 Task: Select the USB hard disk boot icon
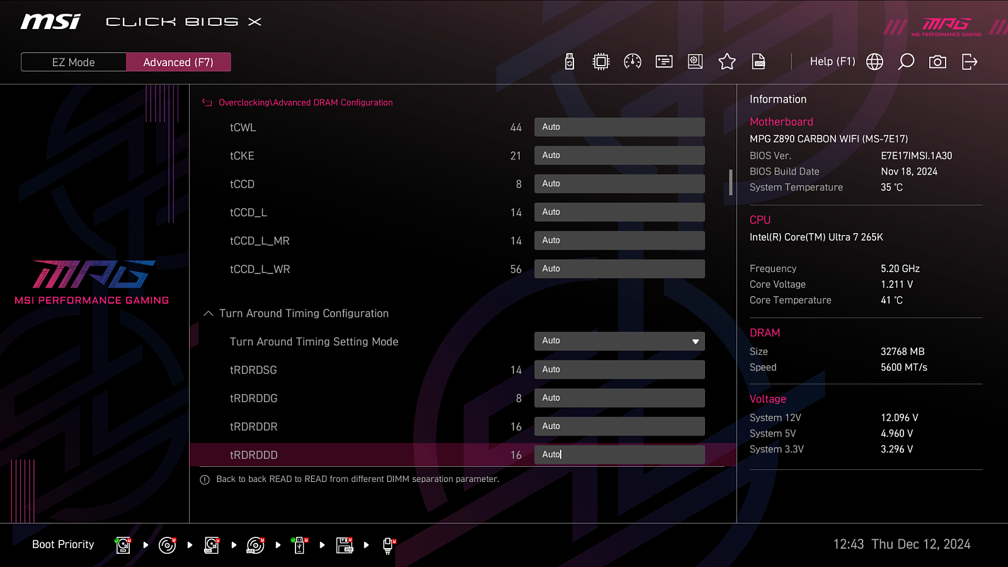click(212, 545)
